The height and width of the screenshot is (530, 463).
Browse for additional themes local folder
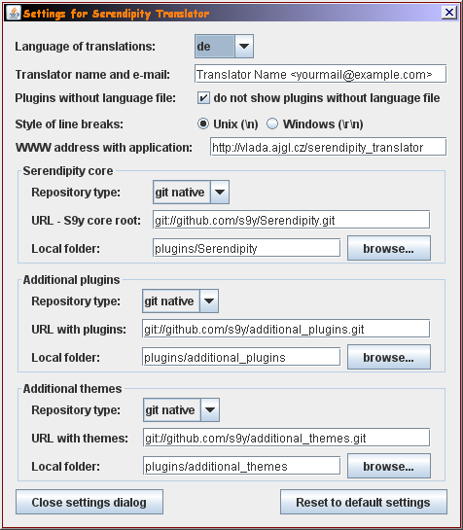click(x=389, y=466)
